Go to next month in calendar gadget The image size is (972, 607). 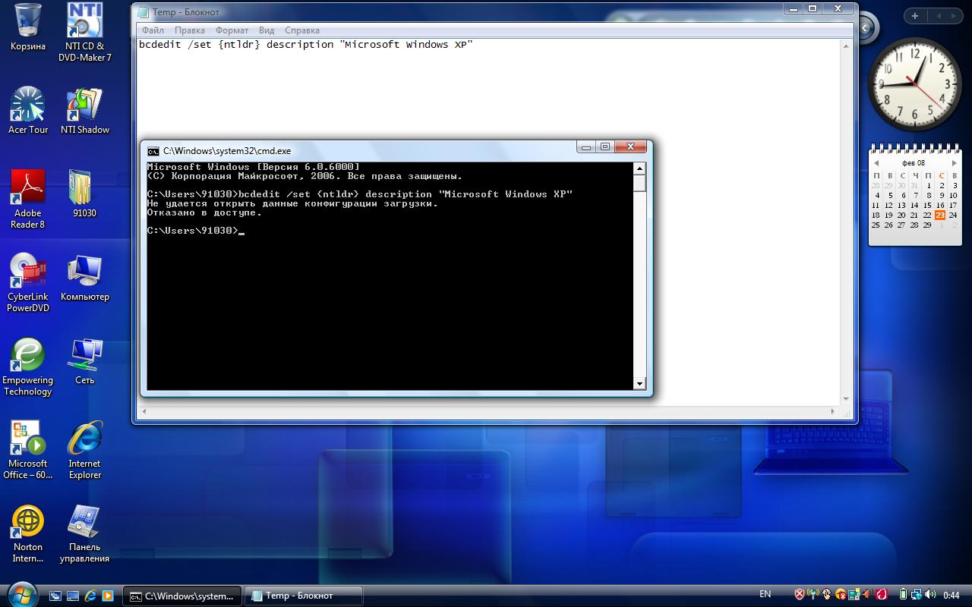pyautogui.click(x=955, y=163)
